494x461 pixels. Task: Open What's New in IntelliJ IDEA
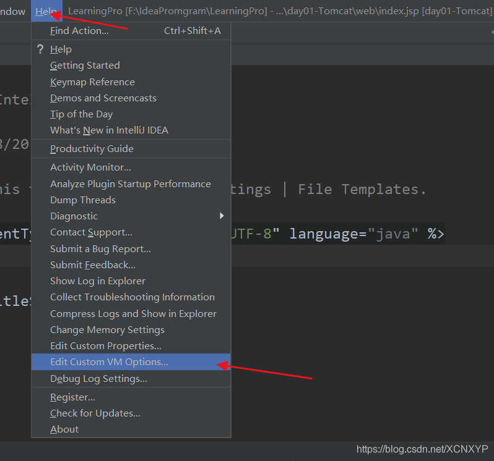point(131,130)
